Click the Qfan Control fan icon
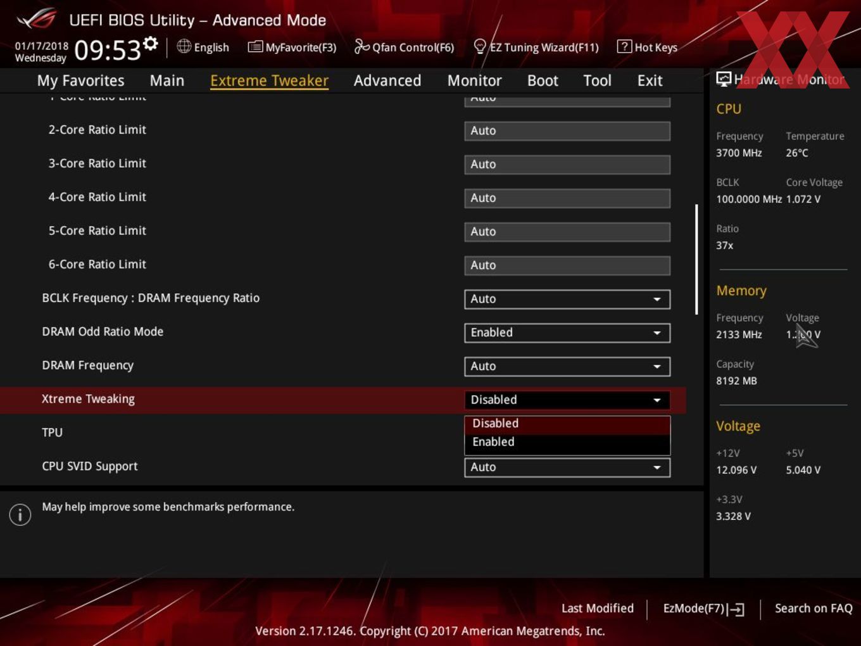Screen dimensions: 861x646 [x=361, y=46]
